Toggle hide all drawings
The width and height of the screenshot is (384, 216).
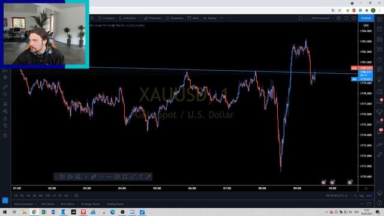coord(5,126)
